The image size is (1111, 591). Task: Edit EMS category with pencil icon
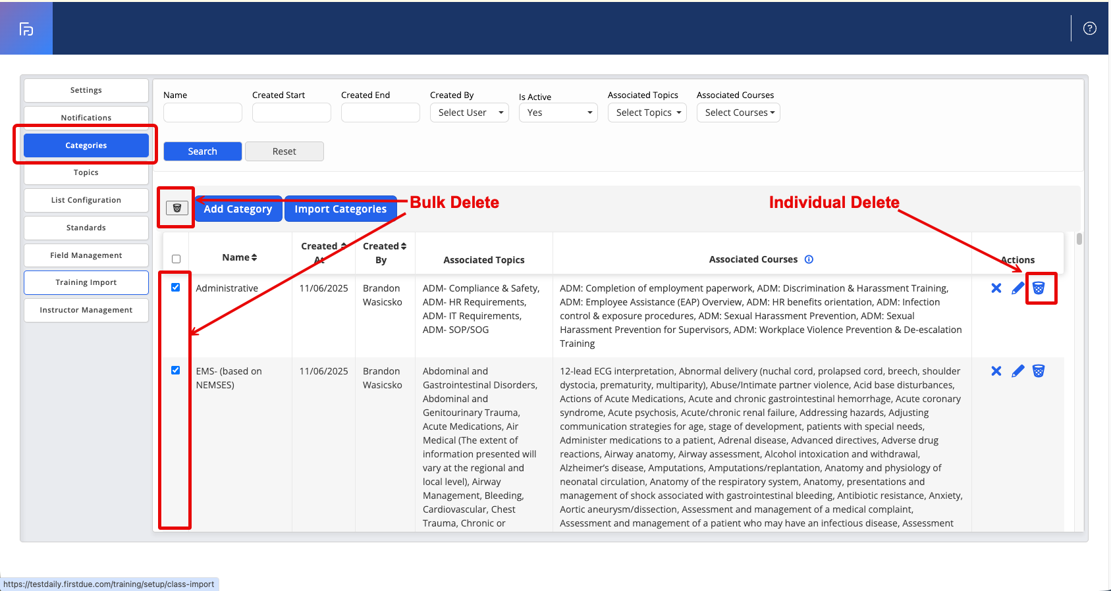coord(1018,371)
